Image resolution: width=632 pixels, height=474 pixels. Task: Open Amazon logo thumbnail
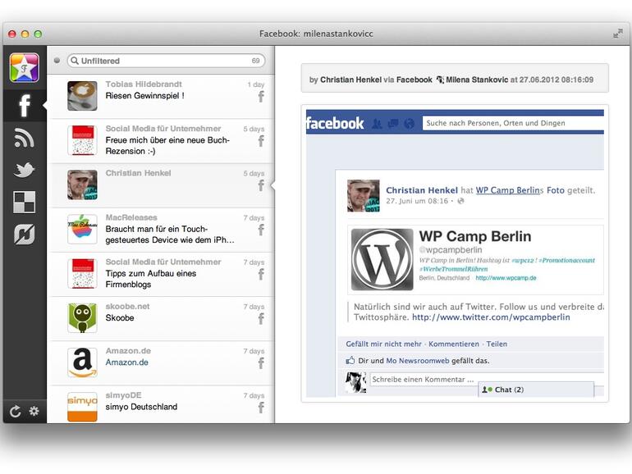[x=82, y=362]
